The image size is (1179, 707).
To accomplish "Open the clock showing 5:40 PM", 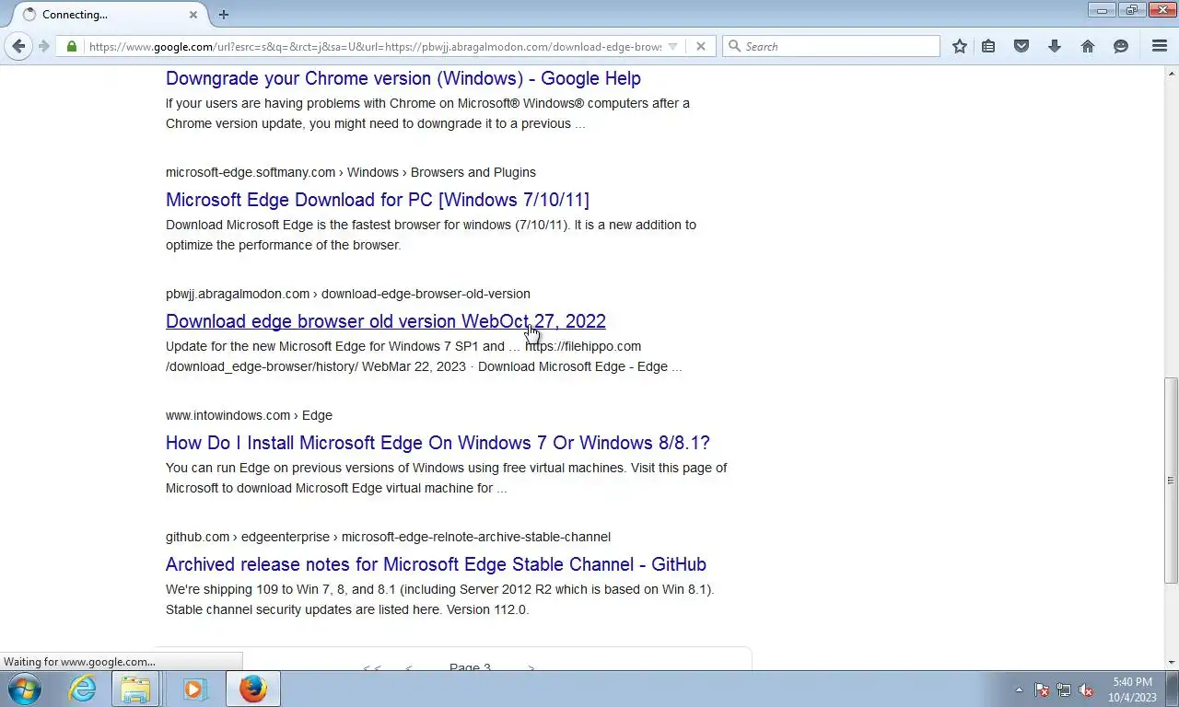I will pyautogui.click(x=1132, y=690).
